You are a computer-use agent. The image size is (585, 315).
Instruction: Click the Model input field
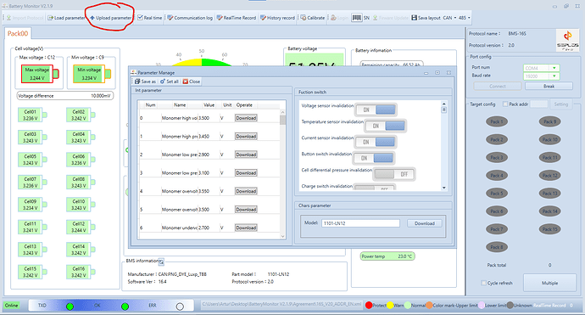pos(360,223)
